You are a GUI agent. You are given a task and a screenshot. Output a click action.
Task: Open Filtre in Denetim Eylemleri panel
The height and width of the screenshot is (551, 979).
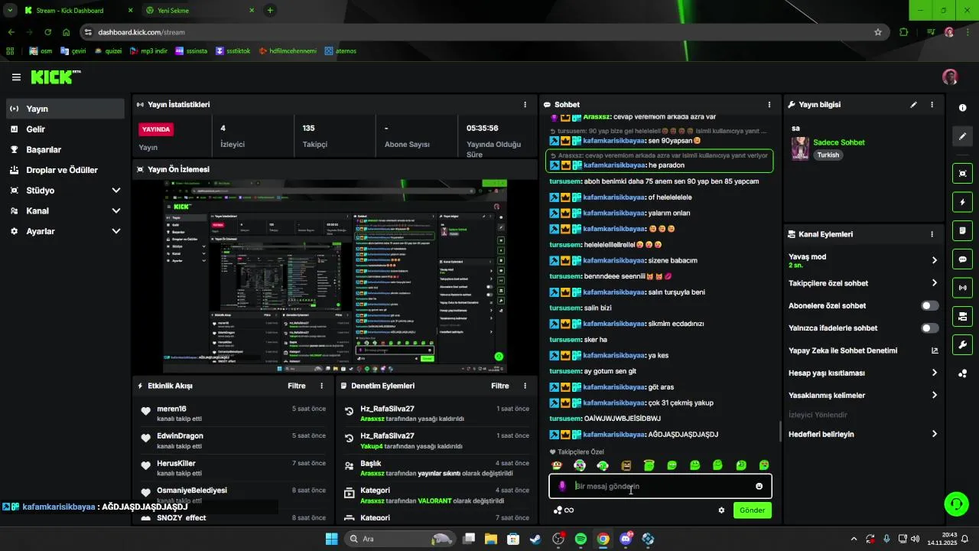[500, 386]
